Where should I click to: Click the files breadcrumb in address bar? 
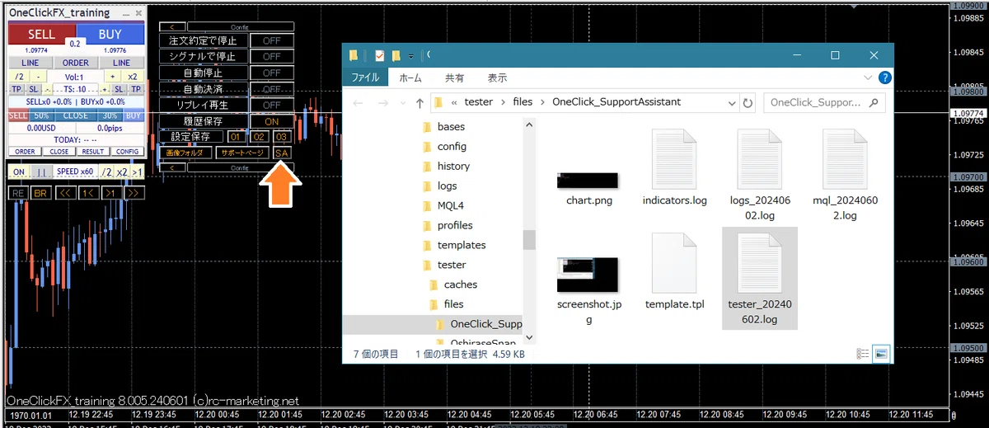click(523, 102)
